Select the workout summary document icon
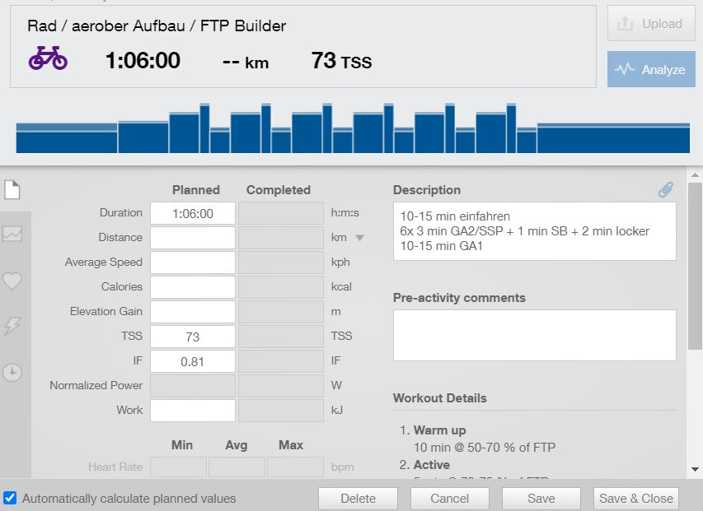This screenshot has width=703, height=511. click(x=12, y=188)
